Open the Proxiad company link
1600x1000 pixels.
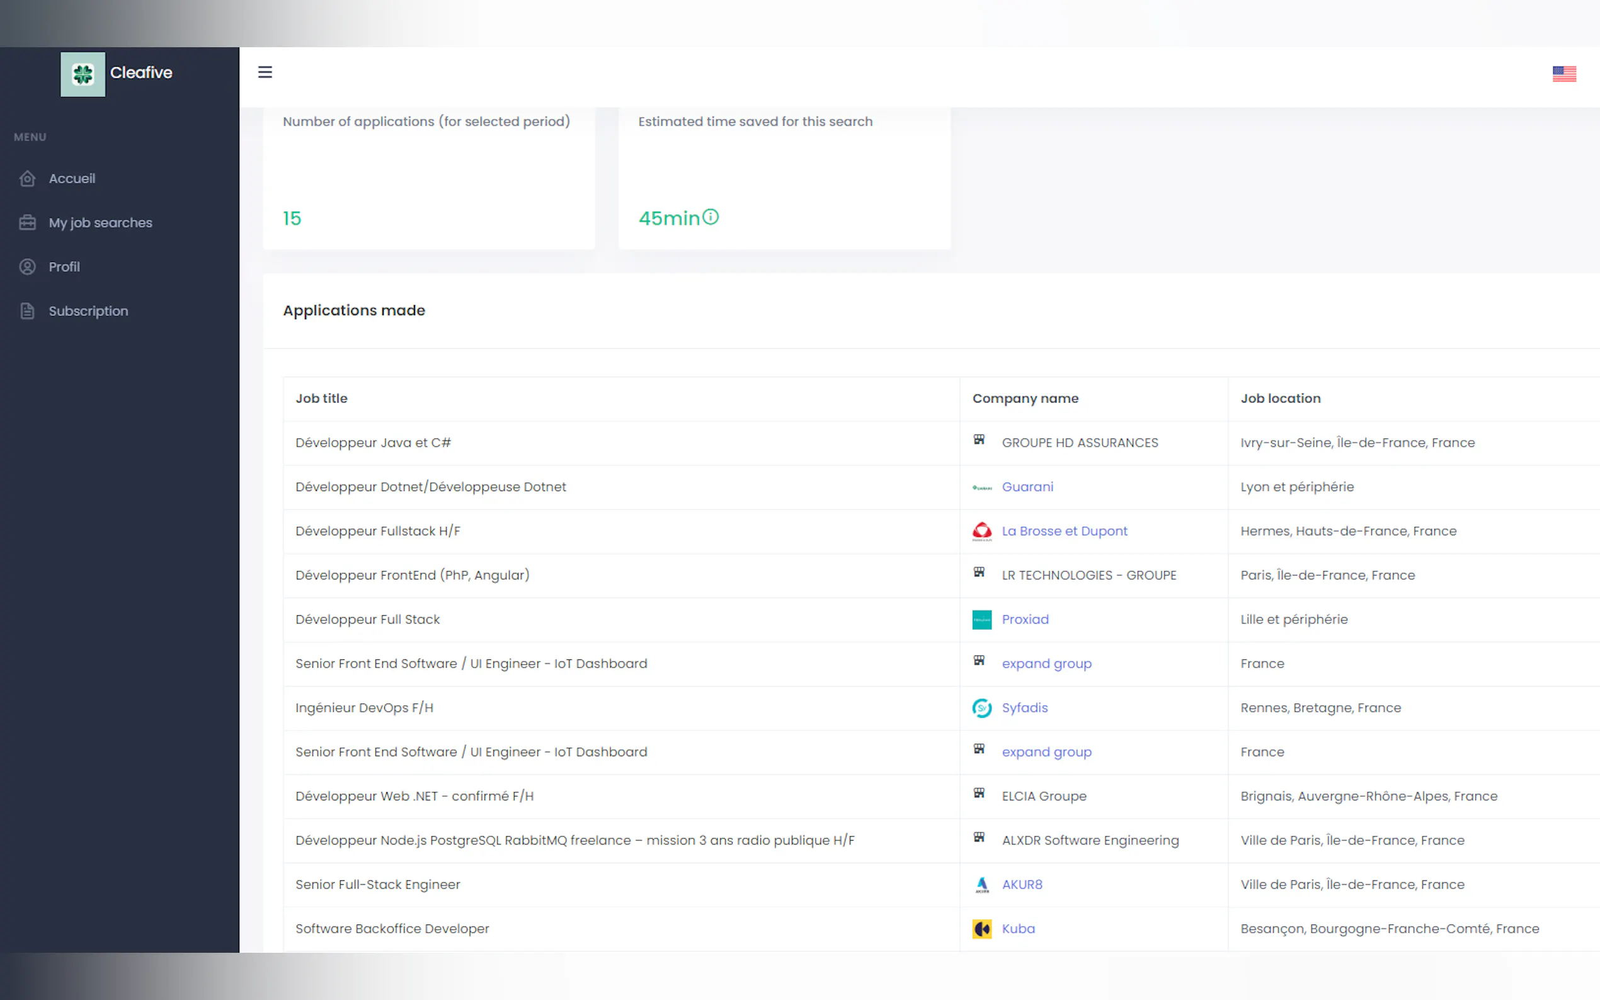(1024, 619)
